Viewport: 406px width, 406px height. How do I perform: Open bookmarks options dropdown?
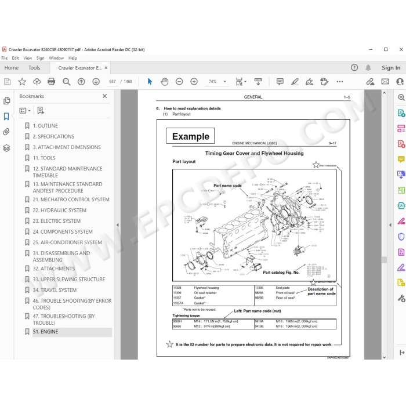[25, 111]
